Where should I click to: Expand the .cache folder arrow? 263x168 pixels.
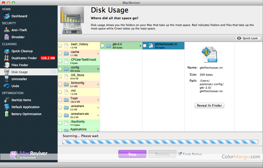point(98,53)
